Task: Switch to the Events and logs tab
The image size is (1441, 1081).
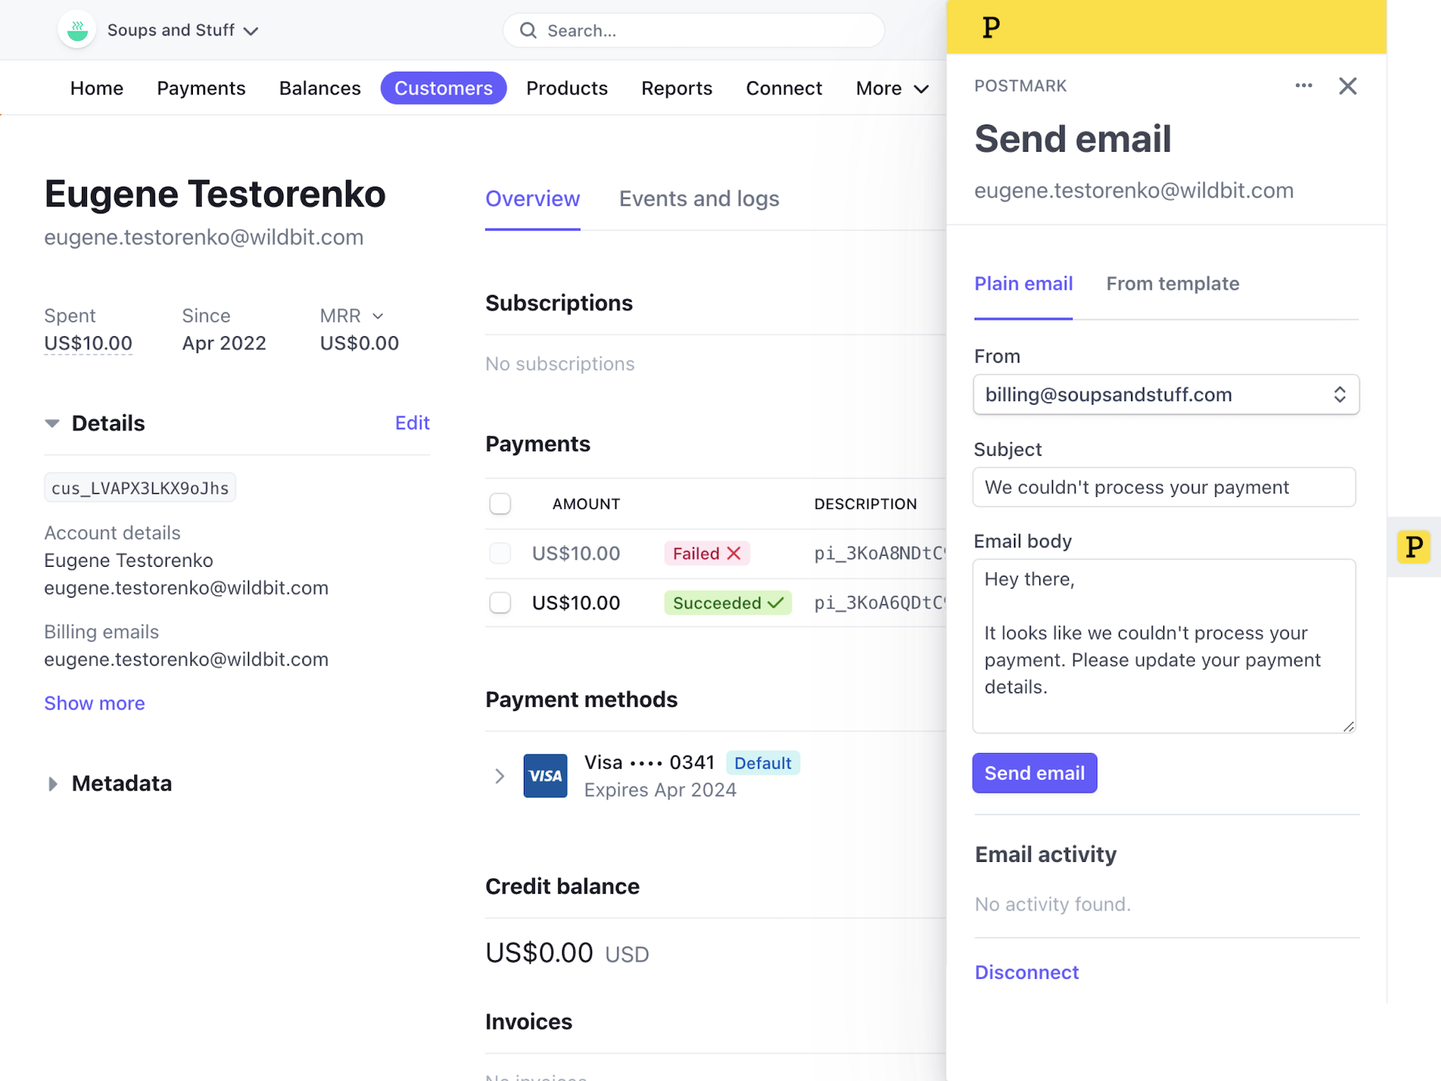Action: (699, 198)
